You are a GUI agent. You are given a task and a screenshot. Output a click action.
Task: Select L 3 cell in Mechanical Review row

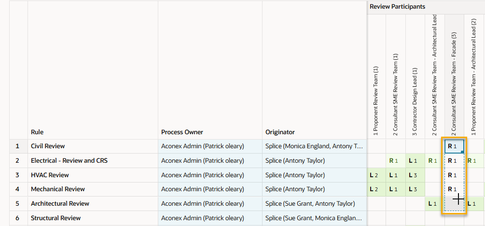[415, 189]
